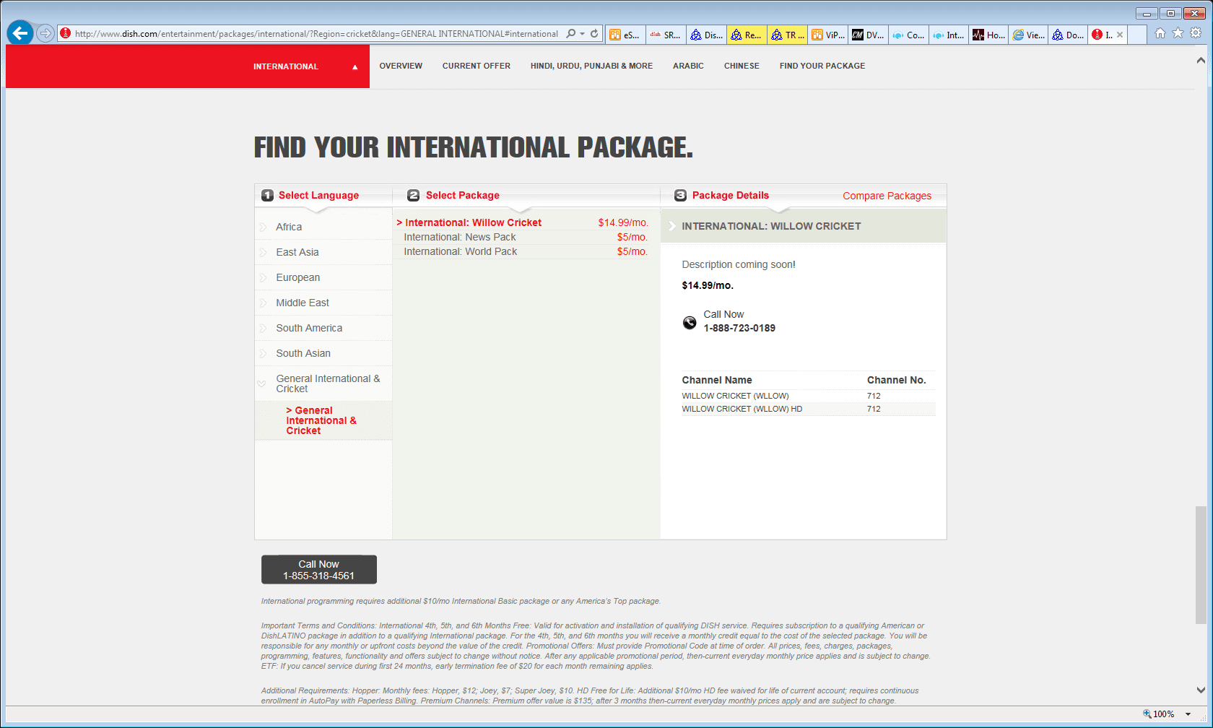Open the address bar search dropdown arrow
Image resolution: width=1213 pixels, height=728 pixels.
[x=582, y=33]
